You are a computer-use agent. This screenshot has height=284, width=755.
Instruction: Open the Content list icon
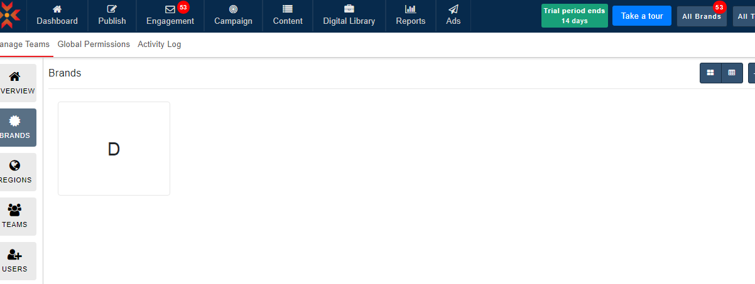pyautogui.click(x=288, y=9)
